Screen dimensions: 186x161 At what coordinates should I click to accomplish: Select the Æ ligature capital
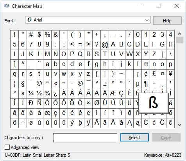113,93
